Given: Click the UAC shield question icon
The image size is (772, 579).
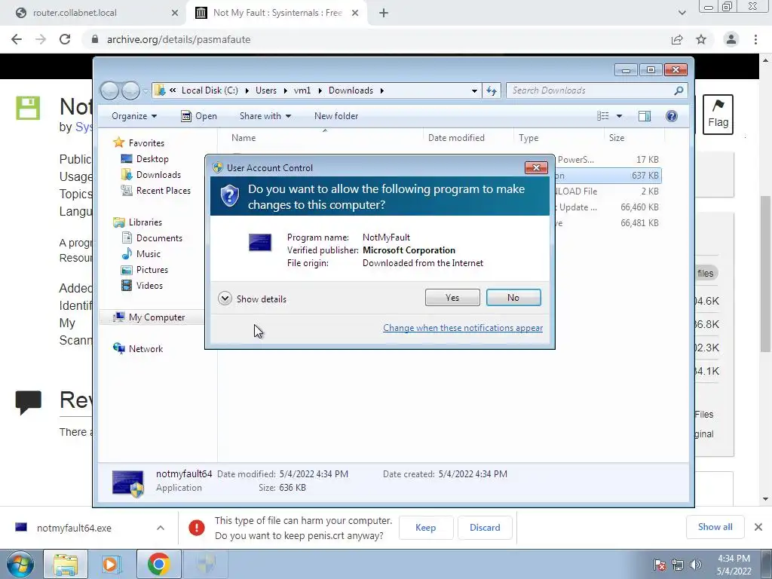Looking at the screenshot, I should click(229, 195).
